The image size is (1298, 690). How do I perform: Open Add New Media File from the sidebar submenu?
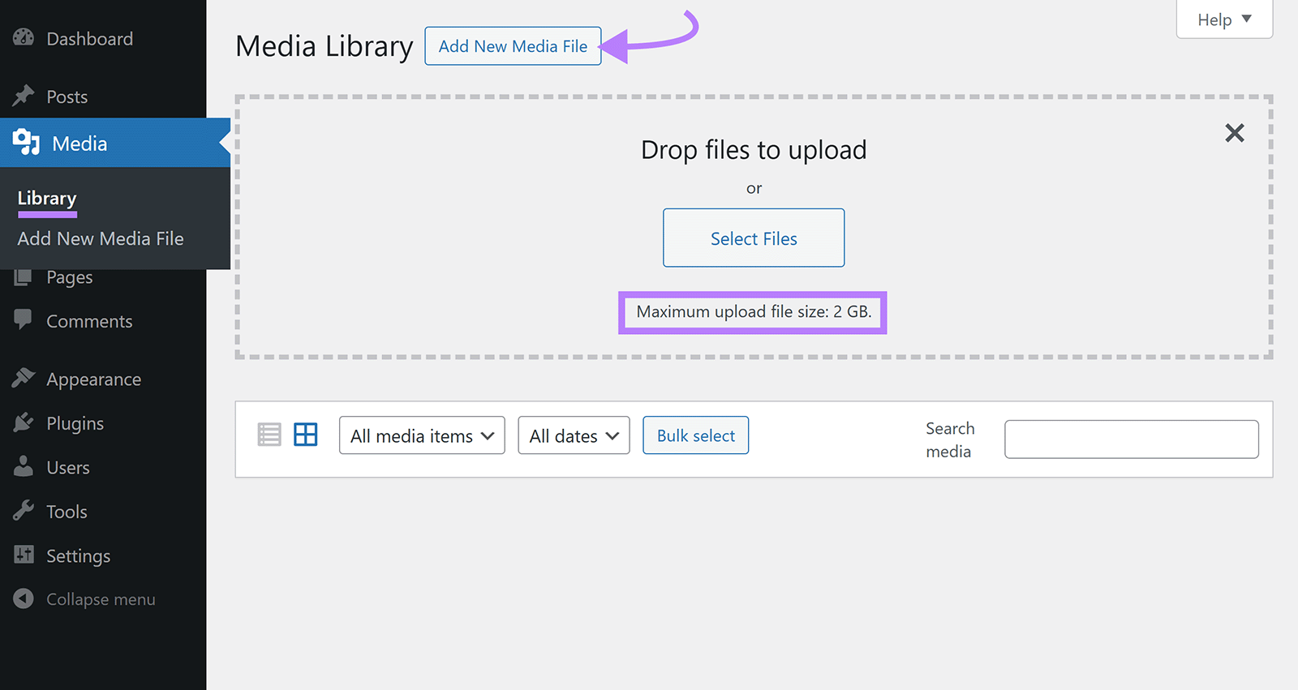(100, 238)
